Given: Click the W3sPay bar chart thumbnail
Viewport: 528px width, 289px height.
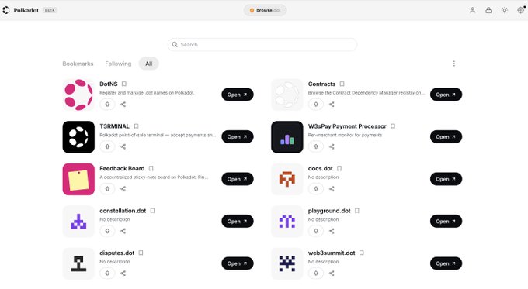Looking at the screenshot, I should coord(287,137).
